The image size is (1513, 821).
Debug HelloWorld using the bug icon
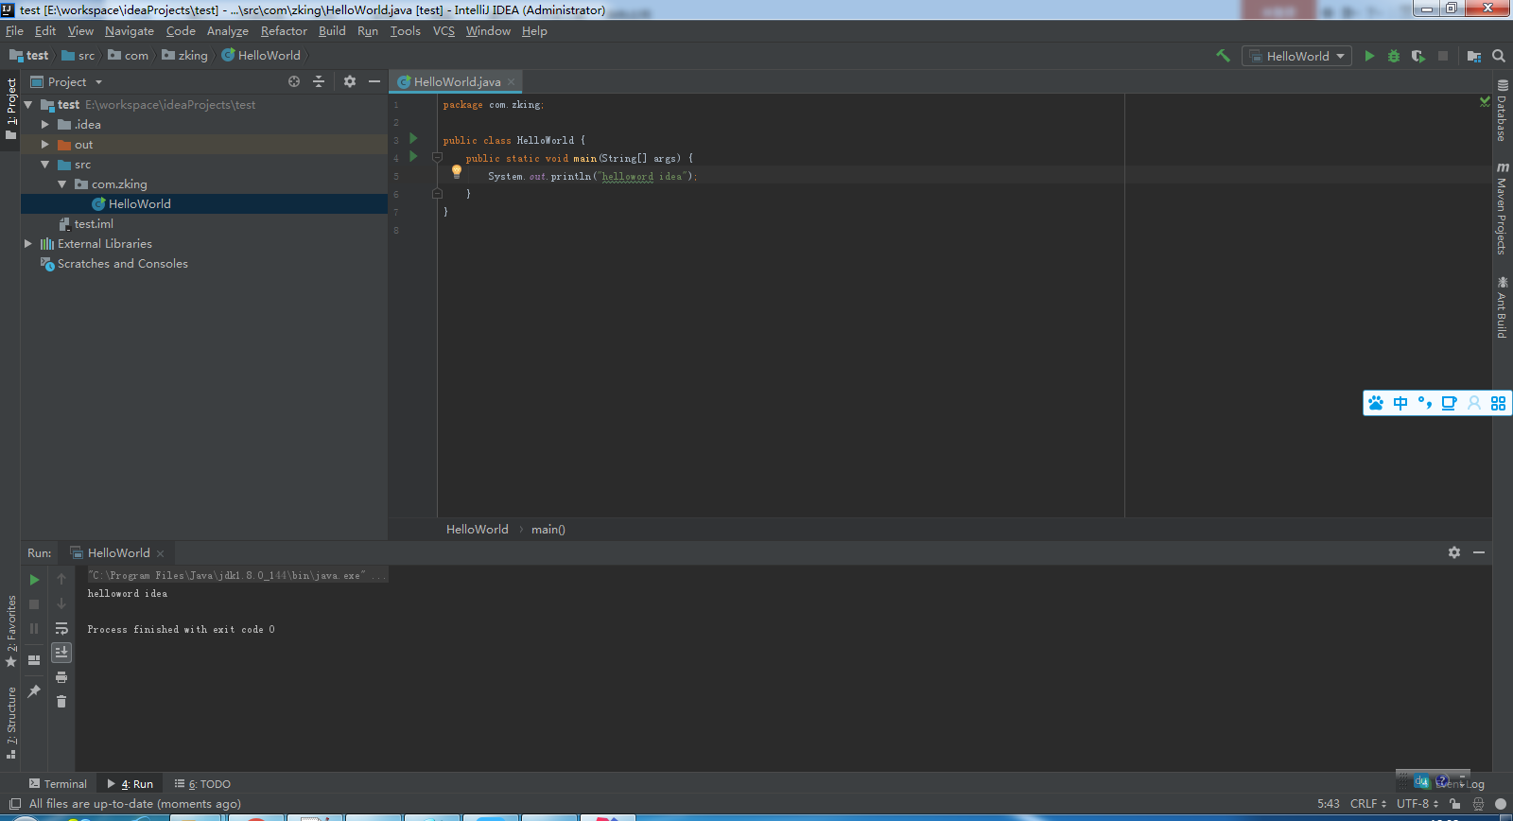pos(1394,56)
